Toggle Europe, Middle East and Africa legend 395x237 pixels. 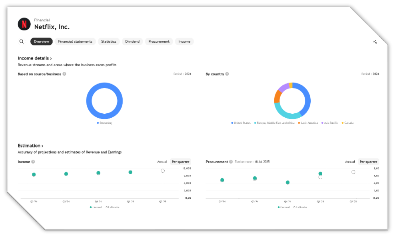pos(274,123)
